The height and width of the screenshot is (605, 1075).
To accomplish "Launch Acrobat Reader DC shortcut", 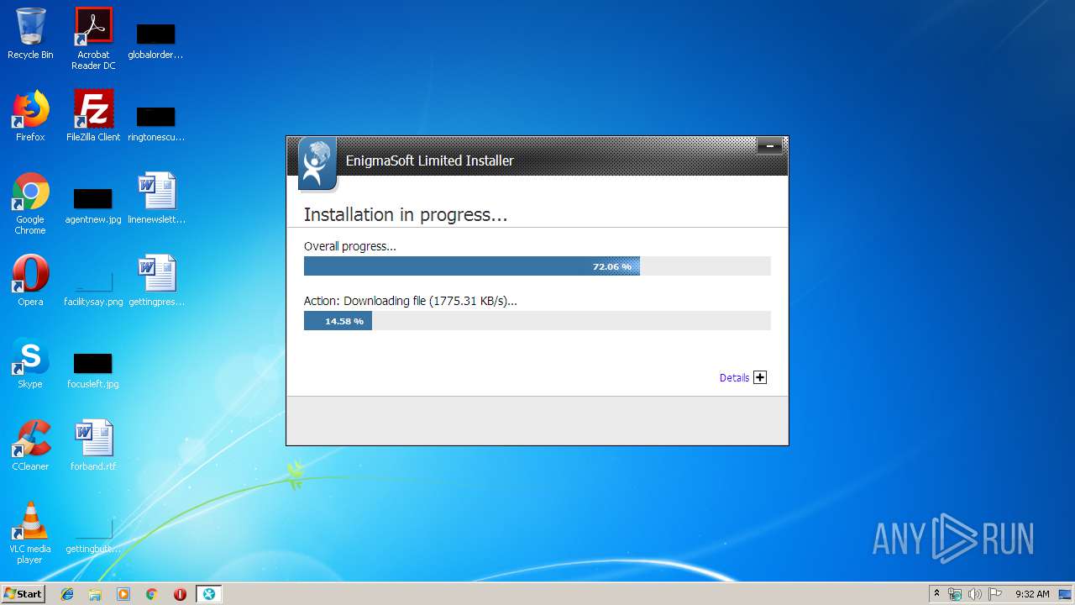I will [93, 39].
